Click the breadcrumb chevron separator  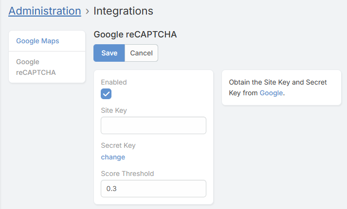[87, 11]
